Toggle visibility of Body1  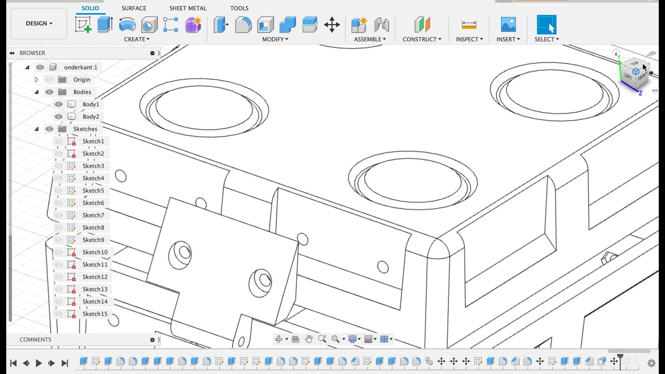click(x=58, y=104)
